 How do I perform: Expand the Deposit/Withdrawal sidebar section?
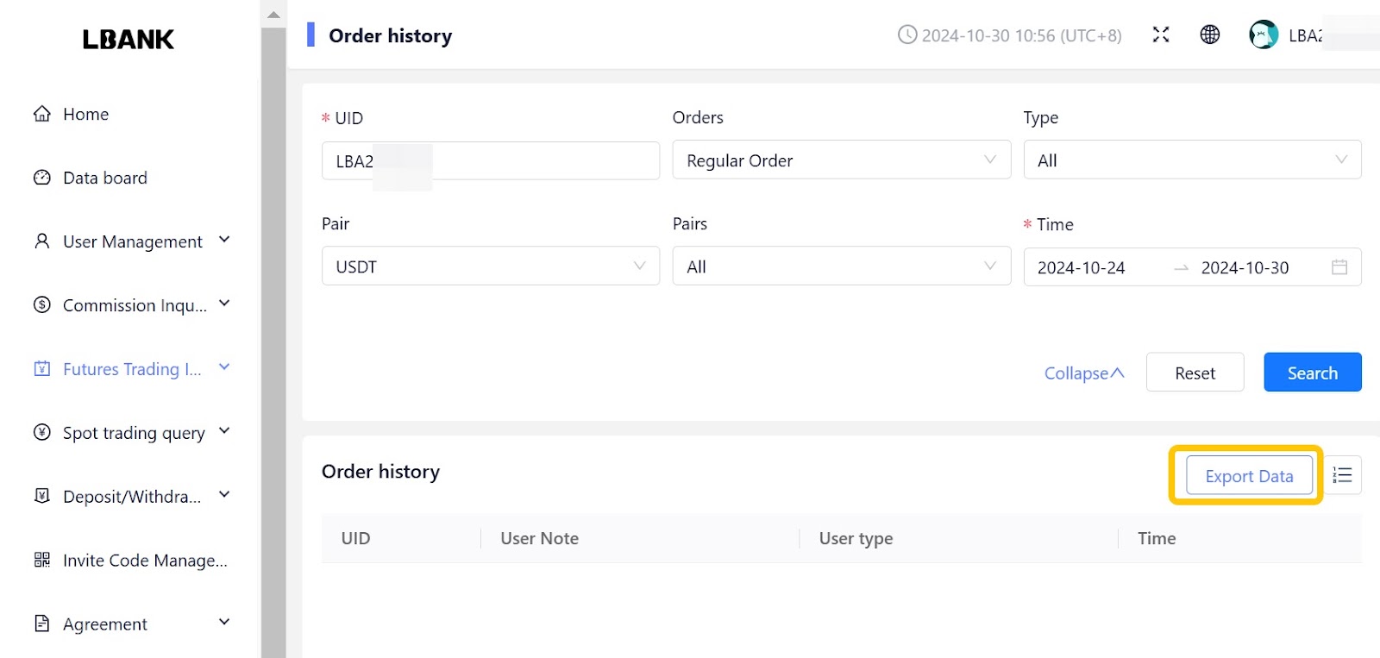132,497
